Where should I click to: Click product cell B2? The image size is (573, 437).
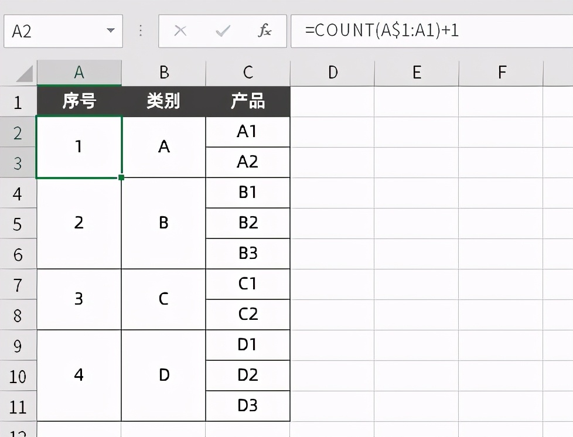point(248,223)
